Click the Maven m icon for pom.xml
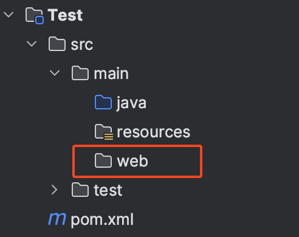Viewport: 299px width, 237px height. pos(57,219)
